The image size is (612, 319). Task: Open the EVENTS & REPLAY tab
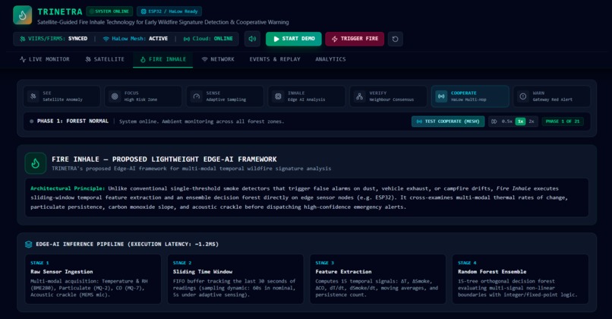[x=275, y=59]
